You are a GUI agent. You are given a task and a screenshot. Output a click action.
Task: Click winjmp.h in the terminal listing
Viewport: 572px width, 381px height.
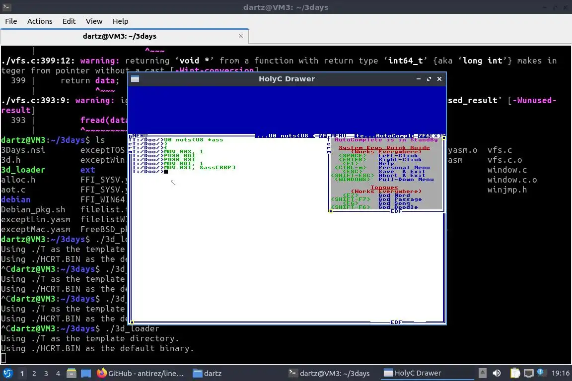click(x=507, y=190)
